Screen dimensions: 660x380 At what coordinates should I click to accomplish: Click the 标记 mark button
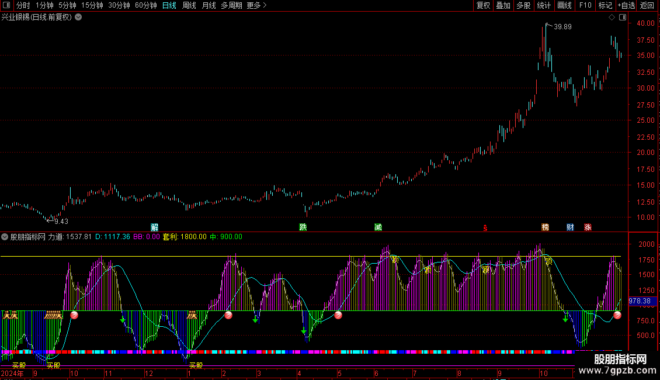pyautogui.click(x=605, y=5)
